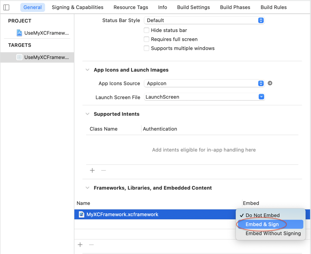Click the PROJECT section heading
The width and height of the screenshot is (311, 254).
20,21
